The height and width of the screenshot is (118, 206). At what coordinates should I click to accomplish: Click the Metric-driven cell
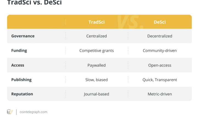click(160, 94)
